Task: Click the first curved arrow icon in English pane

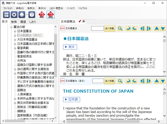Action: pos(128,81)
